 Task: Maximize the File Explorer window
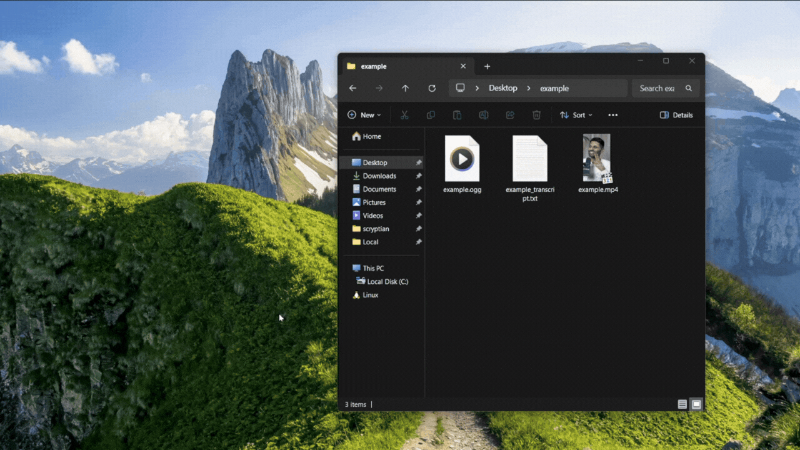click(x=666, y=61)
